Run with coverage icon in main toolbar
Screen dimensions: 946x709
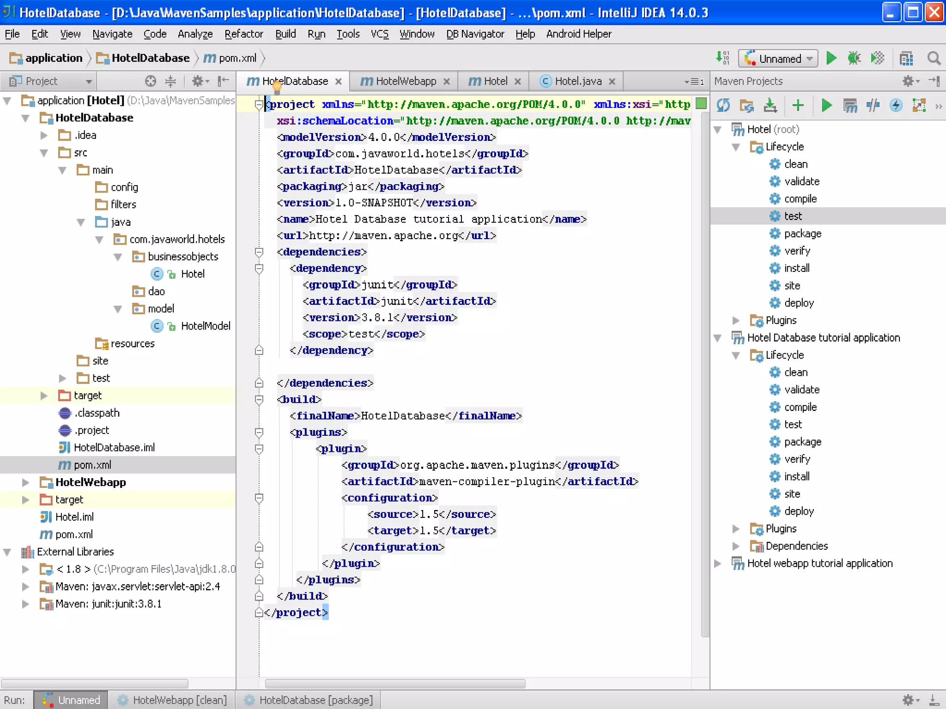click(x=877, y=58)
